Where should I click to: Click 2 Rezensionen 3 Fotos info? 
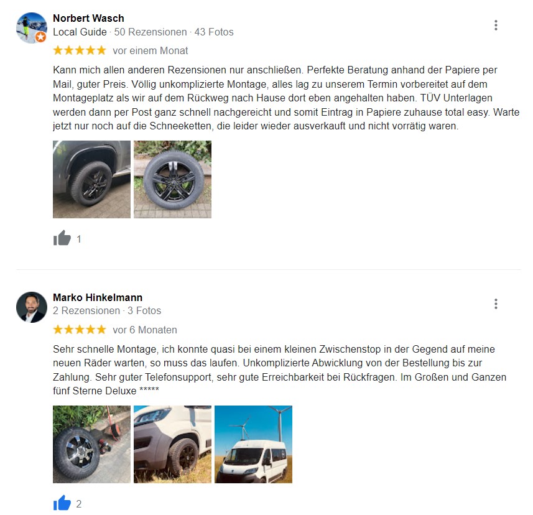107,311
